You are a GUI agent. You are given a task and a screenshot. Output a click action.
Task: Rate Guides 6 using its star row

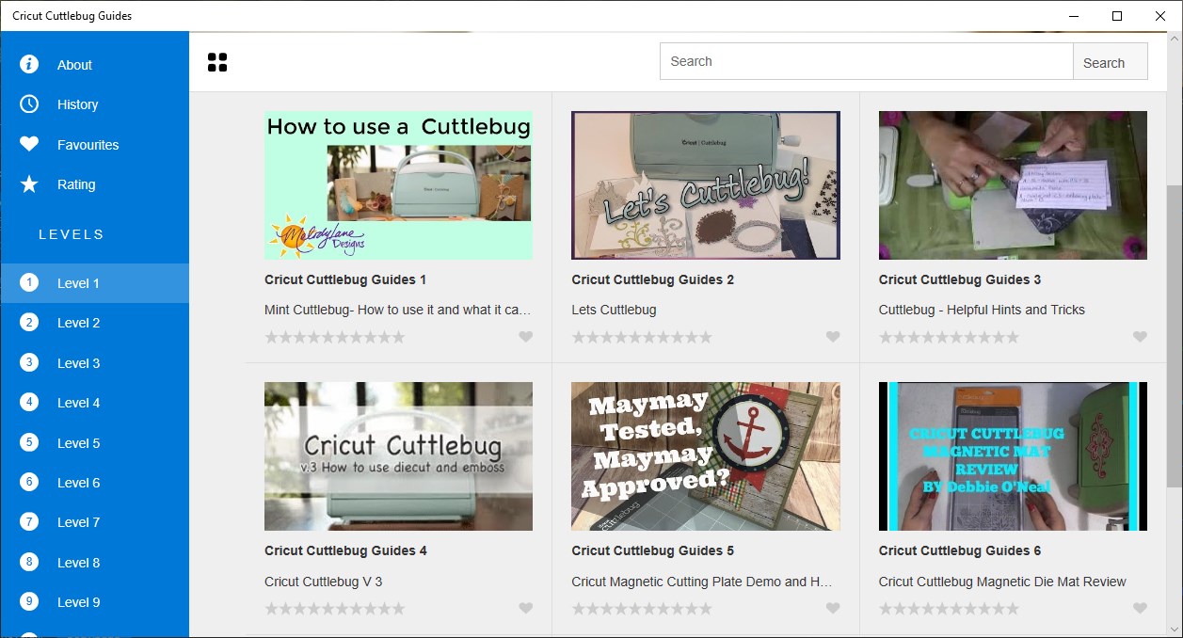(950, 609)
